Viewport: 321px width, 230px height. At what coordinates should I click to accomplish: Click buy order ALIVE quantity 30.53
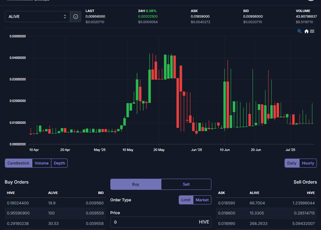coord(53,223)
